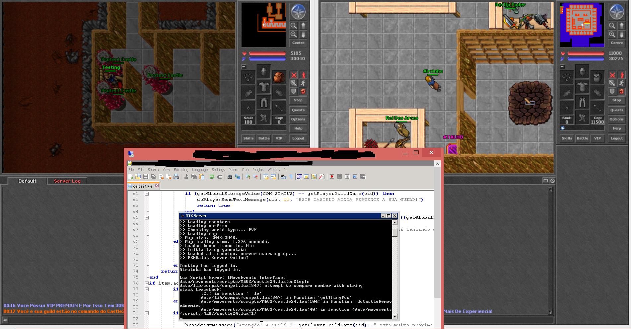Enable defensive shield mode in left client
The width and height of the screenshot is (631, 329).
coord(294,91)
